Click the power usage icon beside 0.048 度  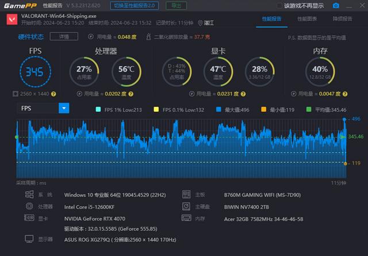[91, 37]
